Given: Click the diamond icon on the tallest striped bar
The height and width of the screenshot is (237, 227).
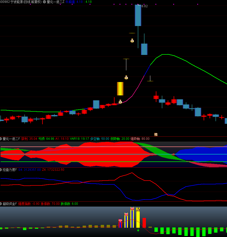Looking at the screenshot, I should click(132, 209).
